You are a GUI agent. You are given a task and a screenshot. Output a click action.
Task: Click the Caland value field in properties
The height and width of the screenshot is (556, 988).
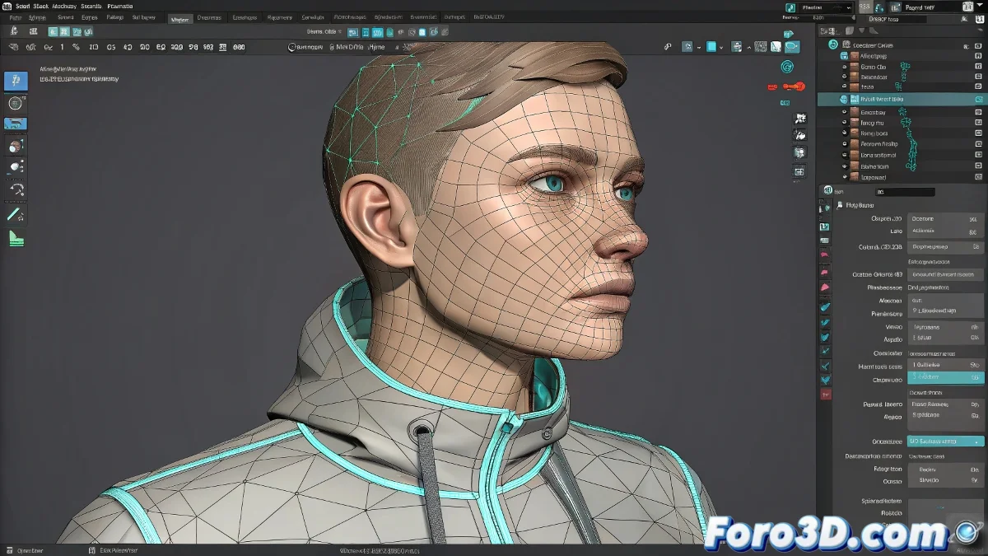tap(945, 246)
